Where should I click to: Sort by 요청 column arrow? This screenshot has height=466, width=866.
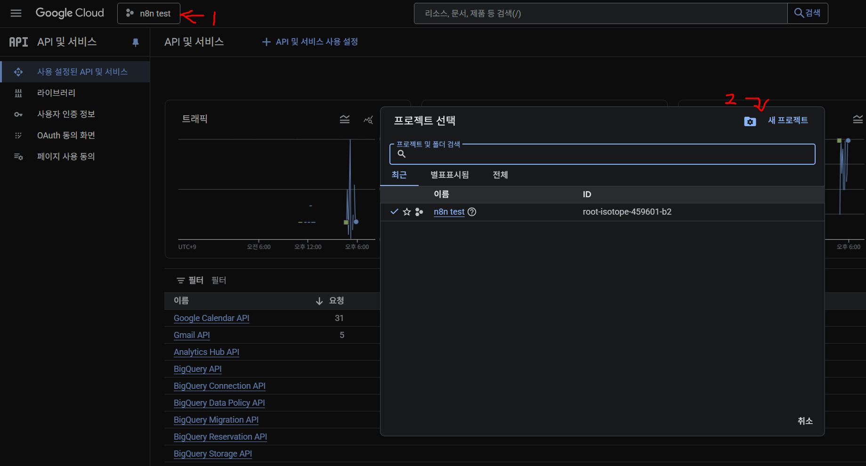tap(319, 301)
